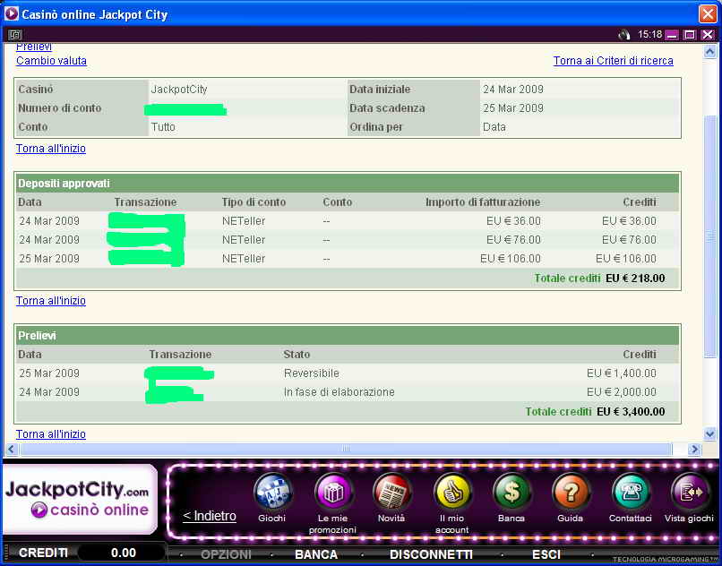The image size is (722, 566).
Task: Select the EU € 106.00 Crediti cell
Action: point(626,259)
